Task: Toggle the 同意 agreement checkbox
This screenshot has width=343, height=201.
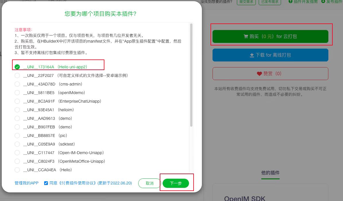Action: coord(46,183)
